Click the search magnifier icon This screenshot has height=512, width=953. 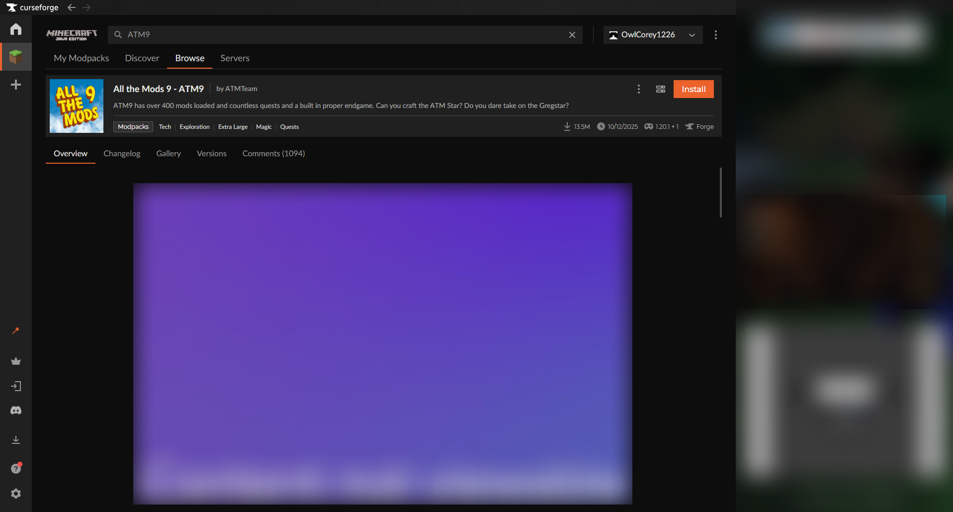(118, 35)
